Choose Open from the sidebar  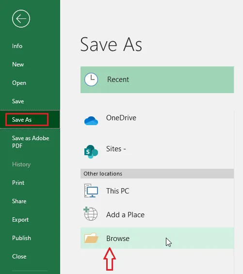pyautogui.click(x=19, y=83)
